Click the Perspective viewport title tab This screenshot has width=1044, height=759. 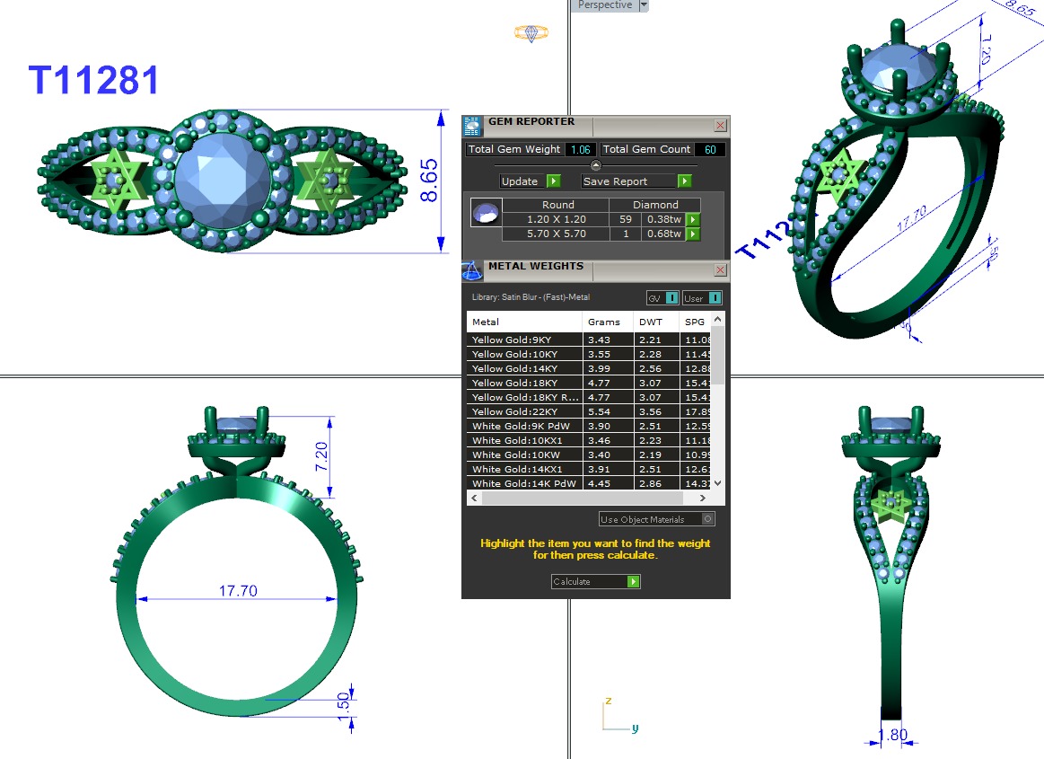(x=604, y=5)
